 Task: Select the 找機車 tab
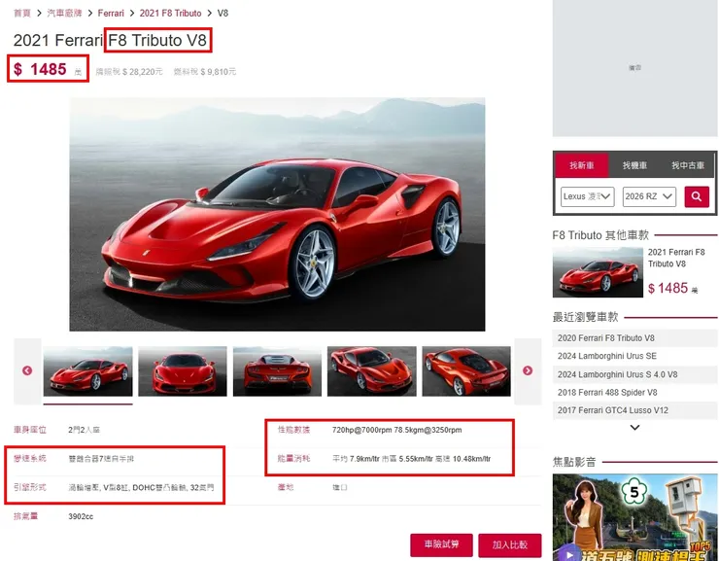(634, 165)
